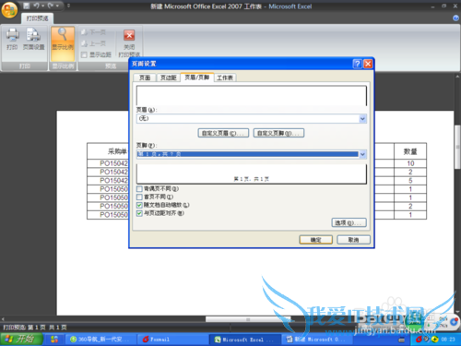Close the Page Setup dialog
461x346 pixels.
point(368,64)
